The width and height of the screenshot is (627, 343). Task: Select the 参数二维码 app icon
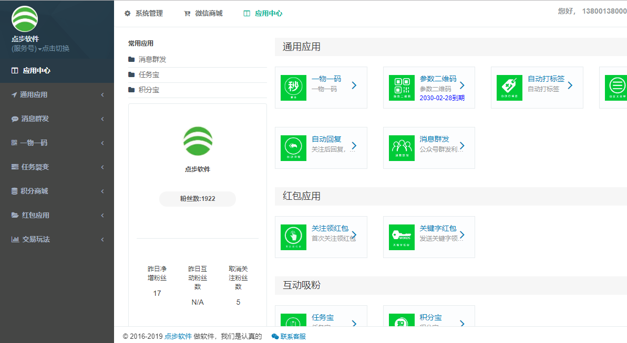(x=402, y=88)
